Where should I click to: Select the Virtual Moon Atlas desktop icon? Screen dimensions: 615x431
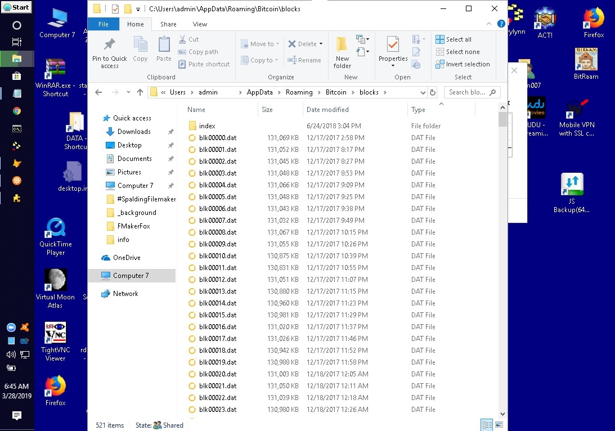[x=55, y=289]
